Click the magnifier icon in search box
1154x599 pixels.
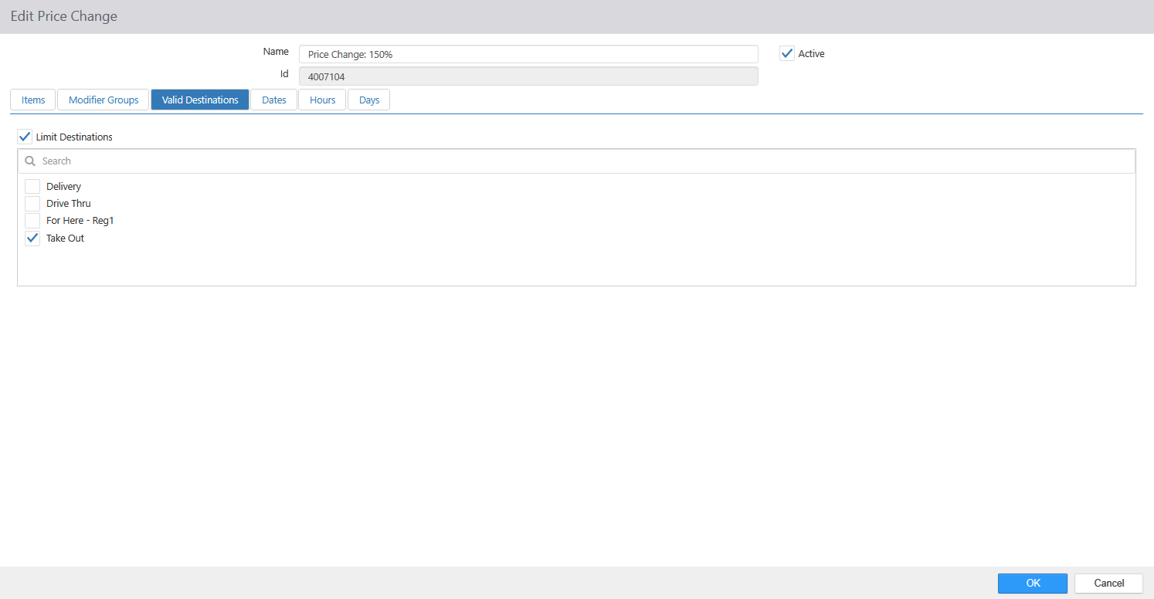pos(31,161)
